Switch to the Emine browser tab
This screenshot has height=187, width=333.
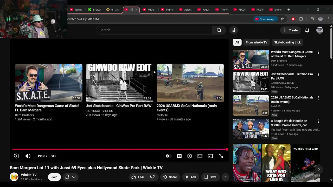click(276, 10)
